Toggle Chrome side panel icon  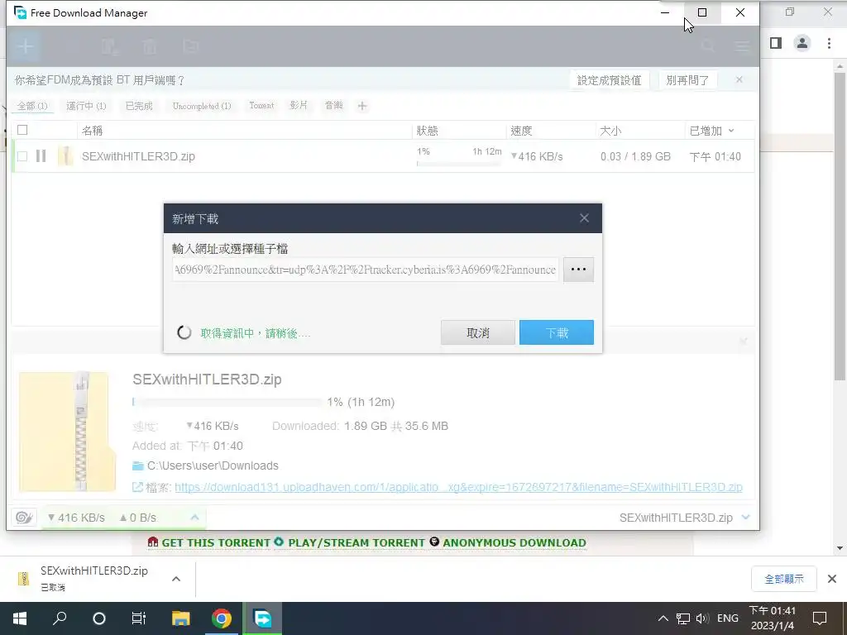coord(776,43)
